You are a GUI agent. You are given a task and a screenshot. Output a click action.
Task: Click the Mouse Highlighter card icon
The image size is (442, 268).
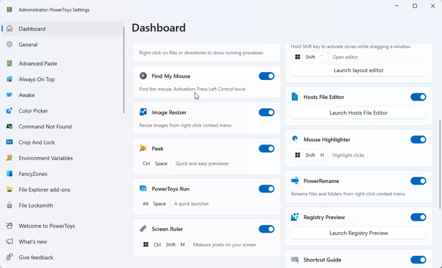tap(295, 139)
